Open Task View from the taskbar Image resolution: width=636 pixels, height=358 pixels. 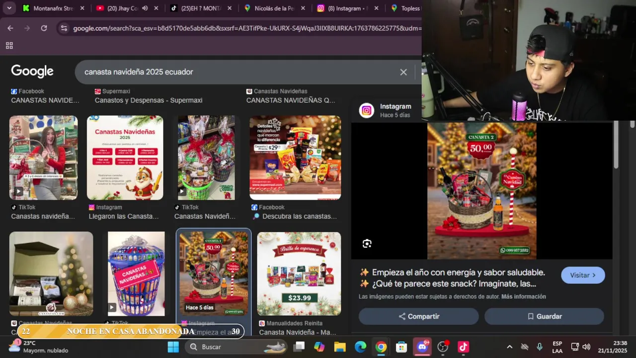click(299, 347)
